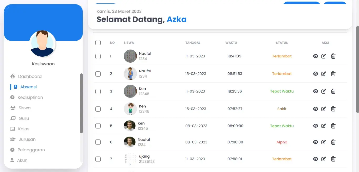Delete row 3 Ken attendance record
359x172 pixels.
tap(333, 91)
